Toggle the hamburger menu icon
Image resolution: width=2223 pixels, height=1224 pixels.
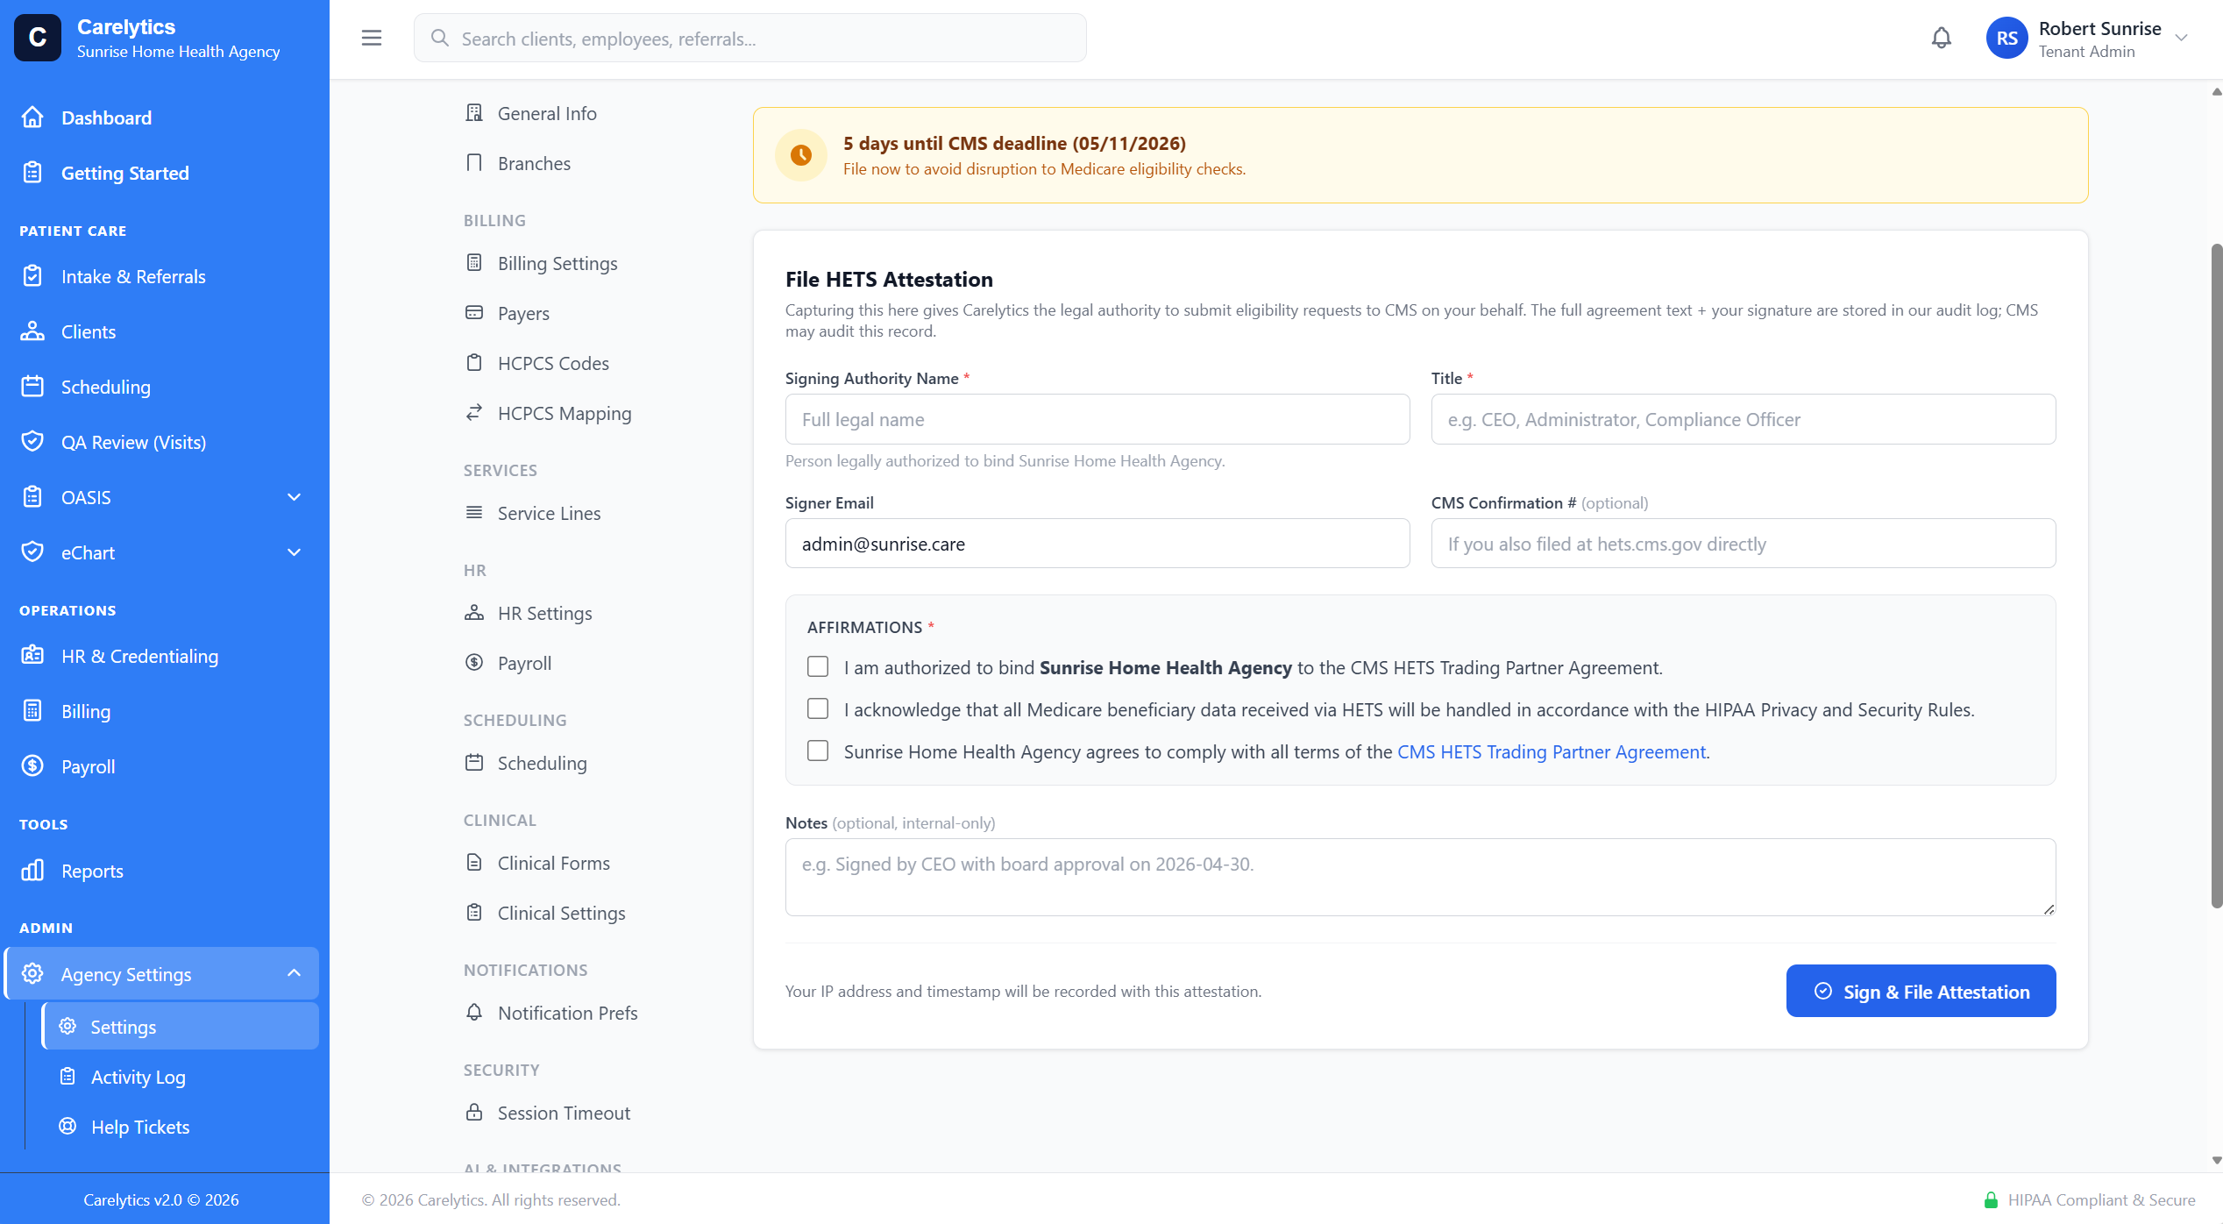(x=372, y=38)
